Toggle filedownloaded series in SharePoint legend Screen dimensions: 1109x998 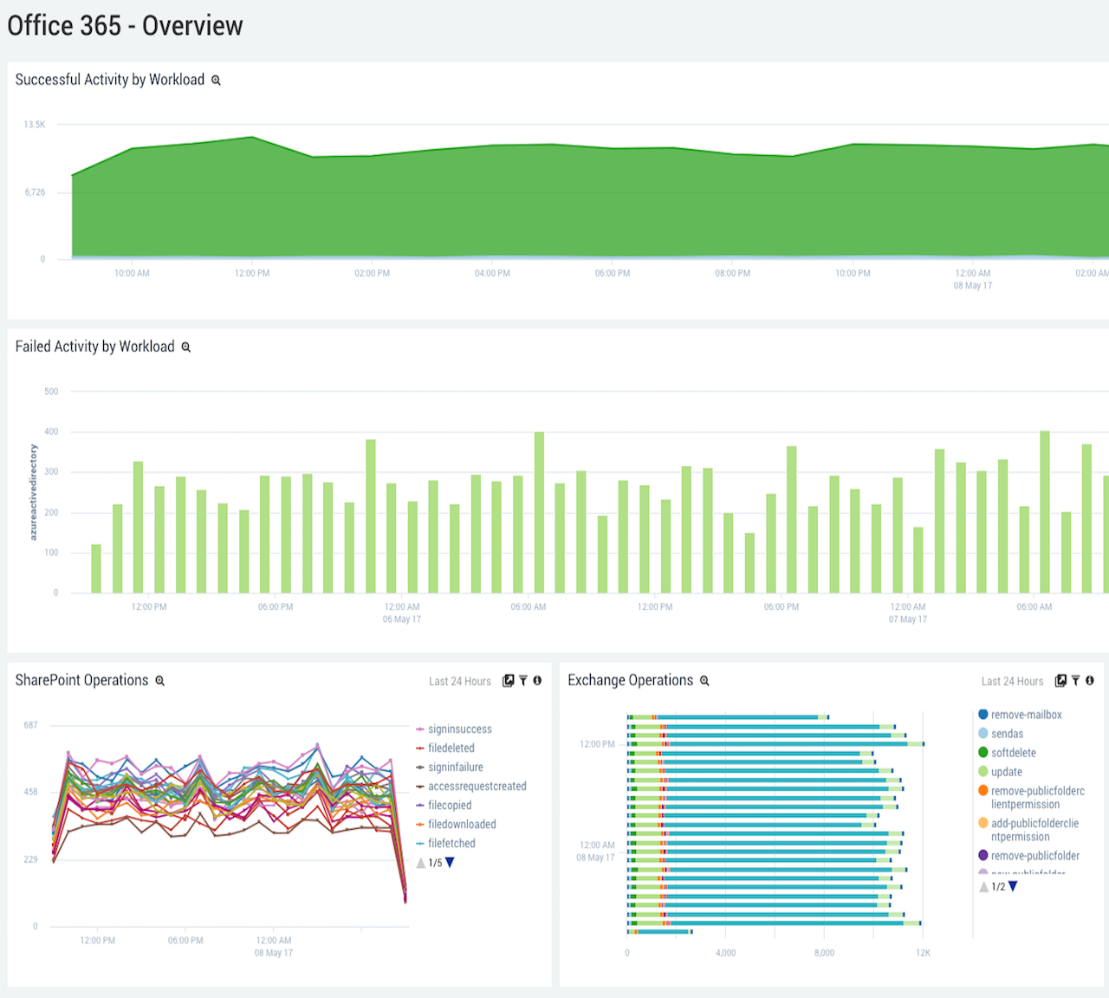click(x=456, y=825)
